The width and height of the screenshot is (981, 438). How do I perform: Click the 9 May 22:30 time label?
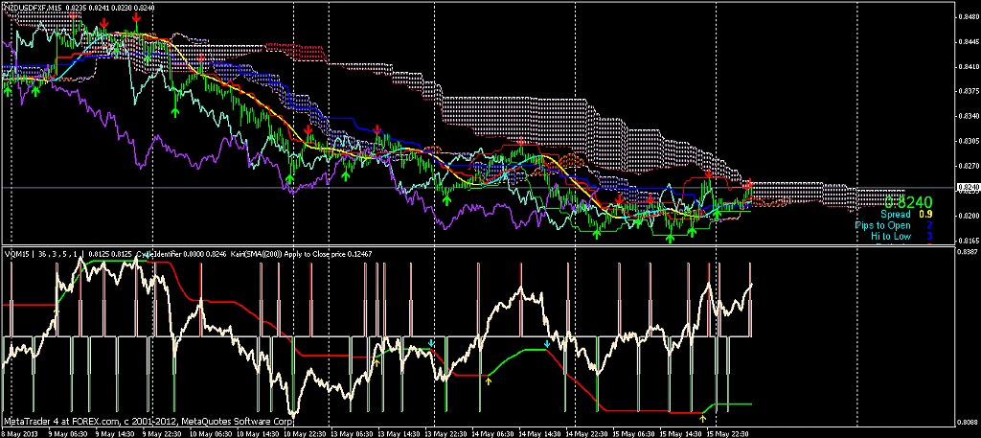pyautogui.click(x=161, y=433)
